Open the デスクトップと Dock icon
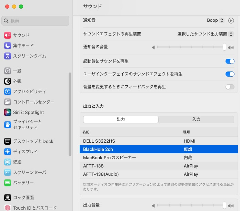Viewport: 240px width, 211px height. pyautogui.click(x=8, y=141)
